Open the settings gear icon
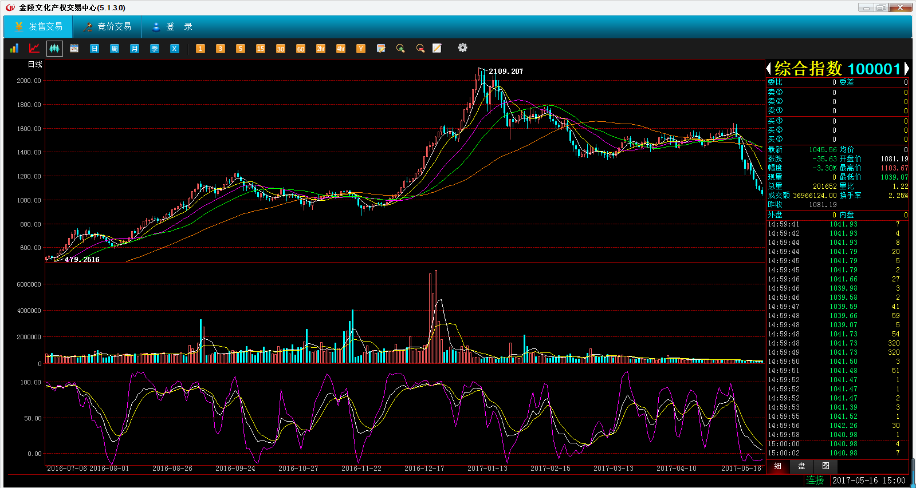Image resolution: width=916 pixels, height=488 pixels. 463,48
